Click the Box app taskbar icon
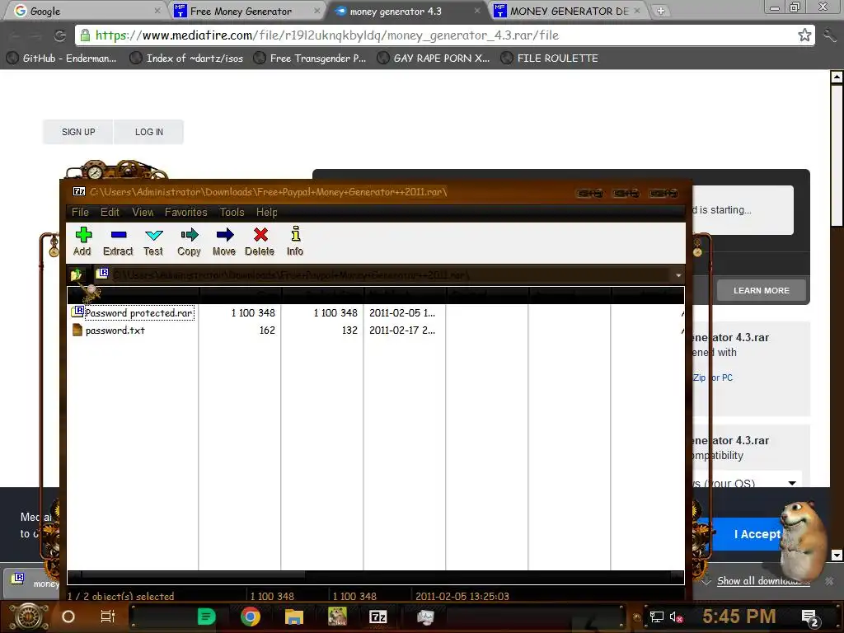844x633 pixels. pyautogui.click(x=337, y=617)
